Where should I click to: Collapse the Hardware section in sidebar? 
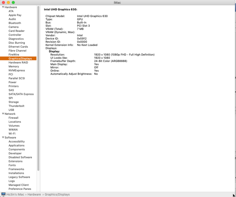tap(3, 7)
